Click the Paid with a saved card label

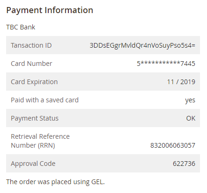[x=44, y=100]
